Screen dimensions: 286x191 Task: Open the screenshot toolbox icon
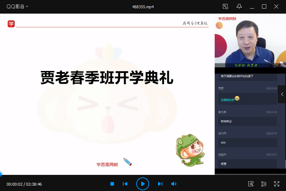click(251, 184)
